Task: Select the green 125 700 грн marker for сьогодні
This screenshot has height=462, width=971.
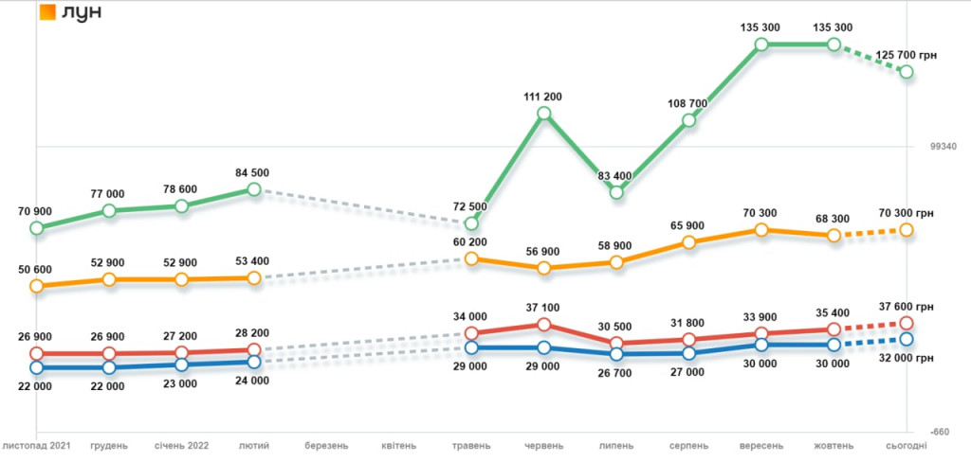Action: tap(907, 72)
